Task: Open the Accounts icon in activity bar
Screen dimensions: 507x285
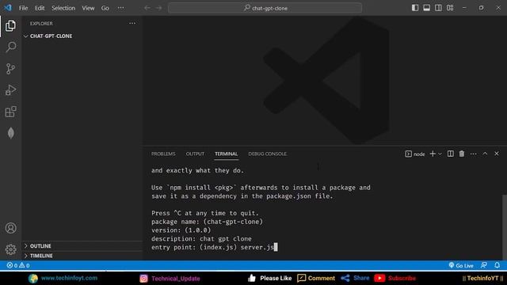Action: point(10,228)
